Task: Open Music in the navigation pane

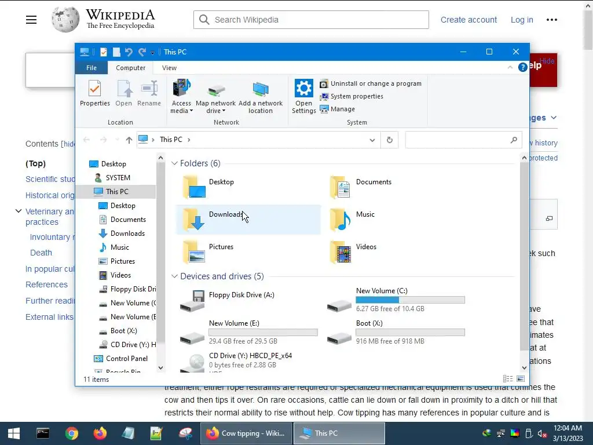Action: 120,247
